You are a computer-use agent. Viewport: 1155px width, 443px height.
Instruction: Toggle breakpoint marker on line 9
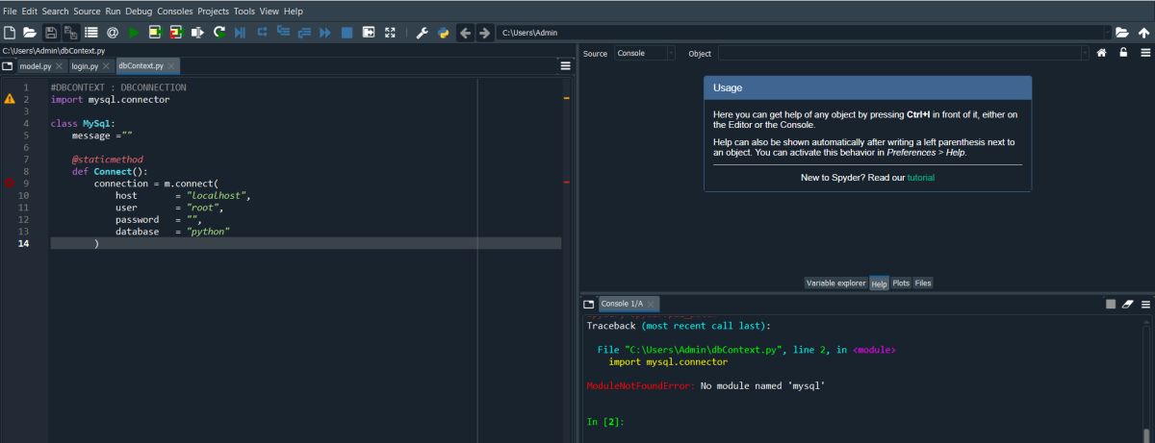click(10, 183)
